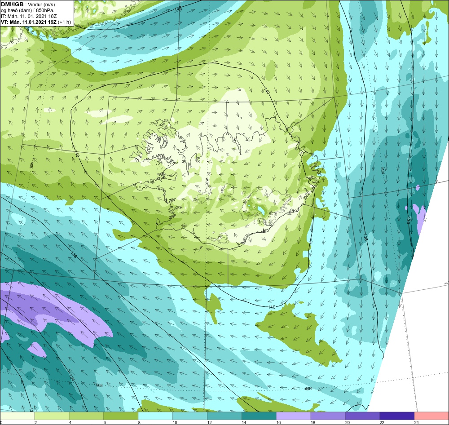Click the legend tick label '16'
The height and width of the screenshot is (425, 449).
coord(278,422)
